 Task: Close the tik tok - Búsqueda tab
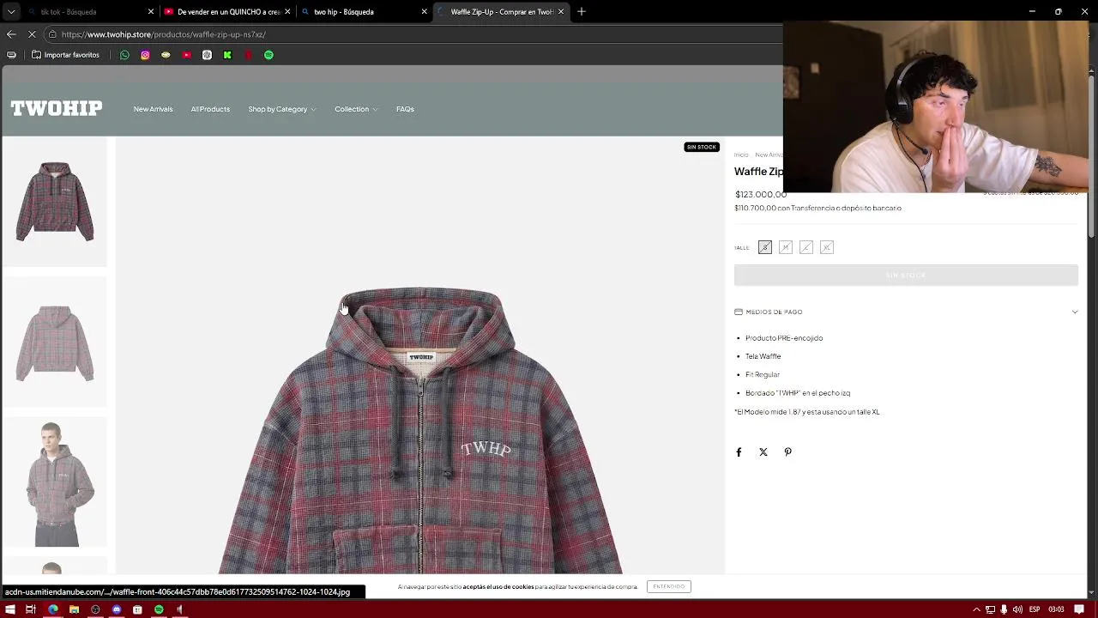151,12
